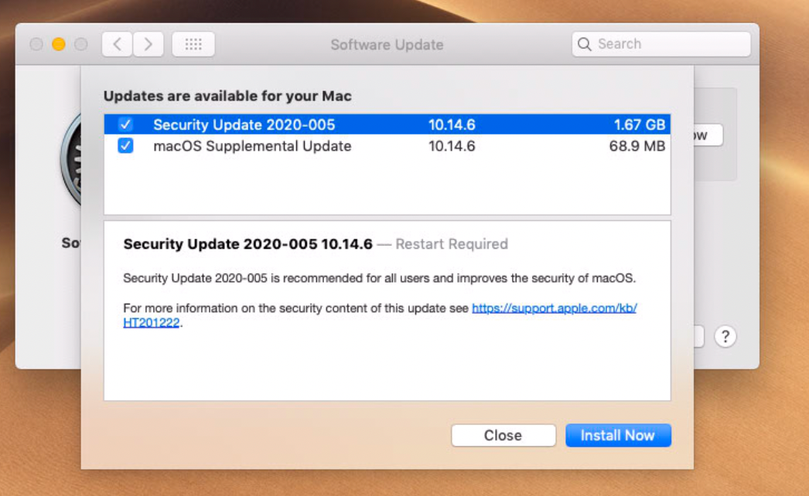This screenshot has width=809, height=496.
Task: Click 10.14.6 version of Supplemental Update
Action: [x=452, y=146]
